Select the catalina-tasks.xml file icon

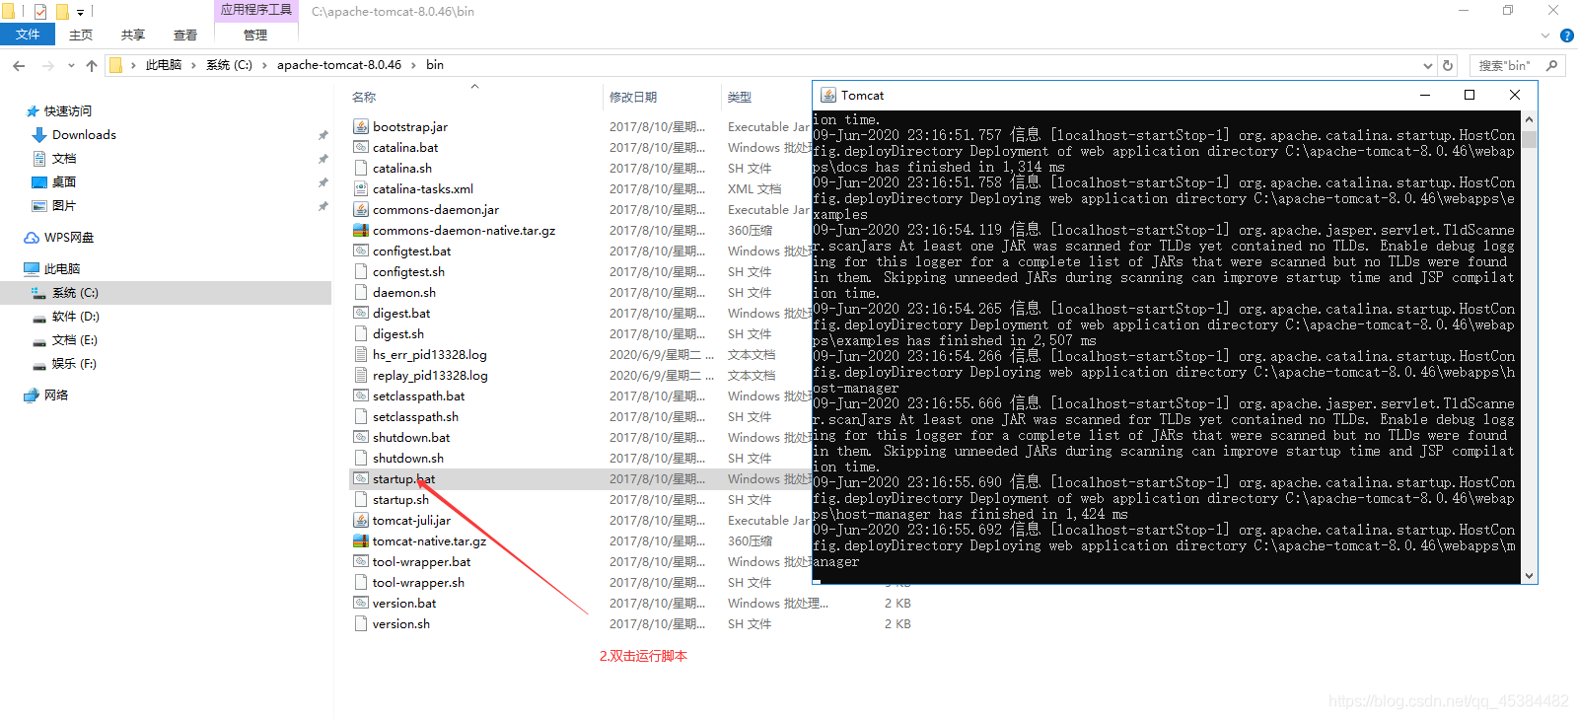click(x=361, y=188)
